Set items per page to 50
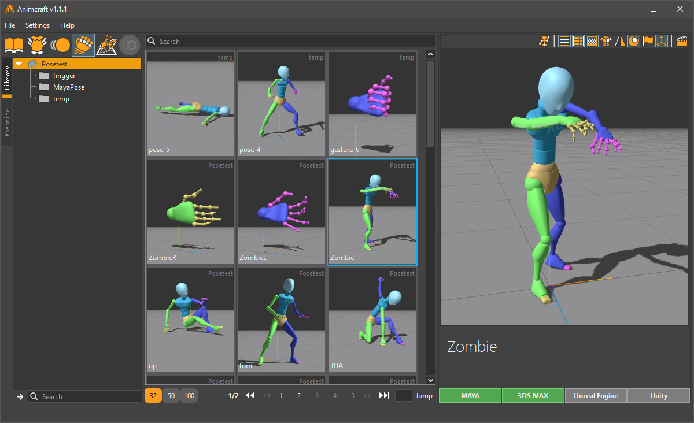 (x=171, y=396)
